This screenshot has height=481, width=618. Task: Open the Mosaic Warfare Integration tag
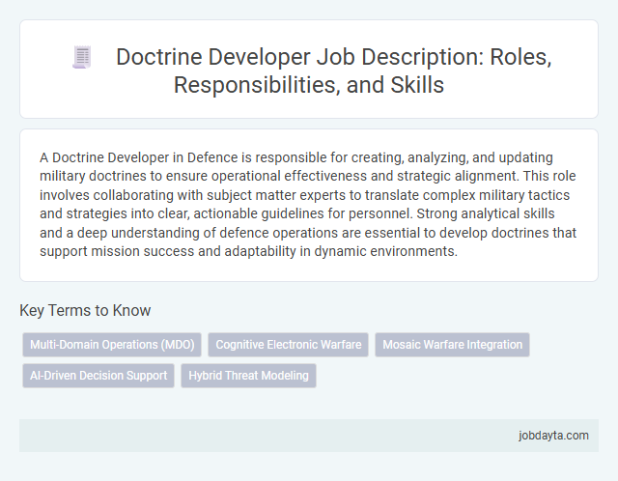pos(452,345)
